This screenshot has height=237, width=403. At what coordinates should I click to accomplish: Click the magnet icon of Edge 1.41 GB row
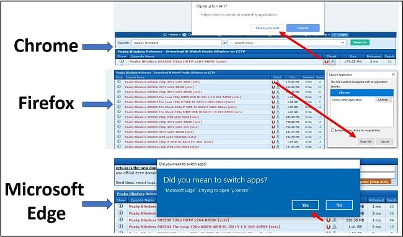(x=328, y=227)
